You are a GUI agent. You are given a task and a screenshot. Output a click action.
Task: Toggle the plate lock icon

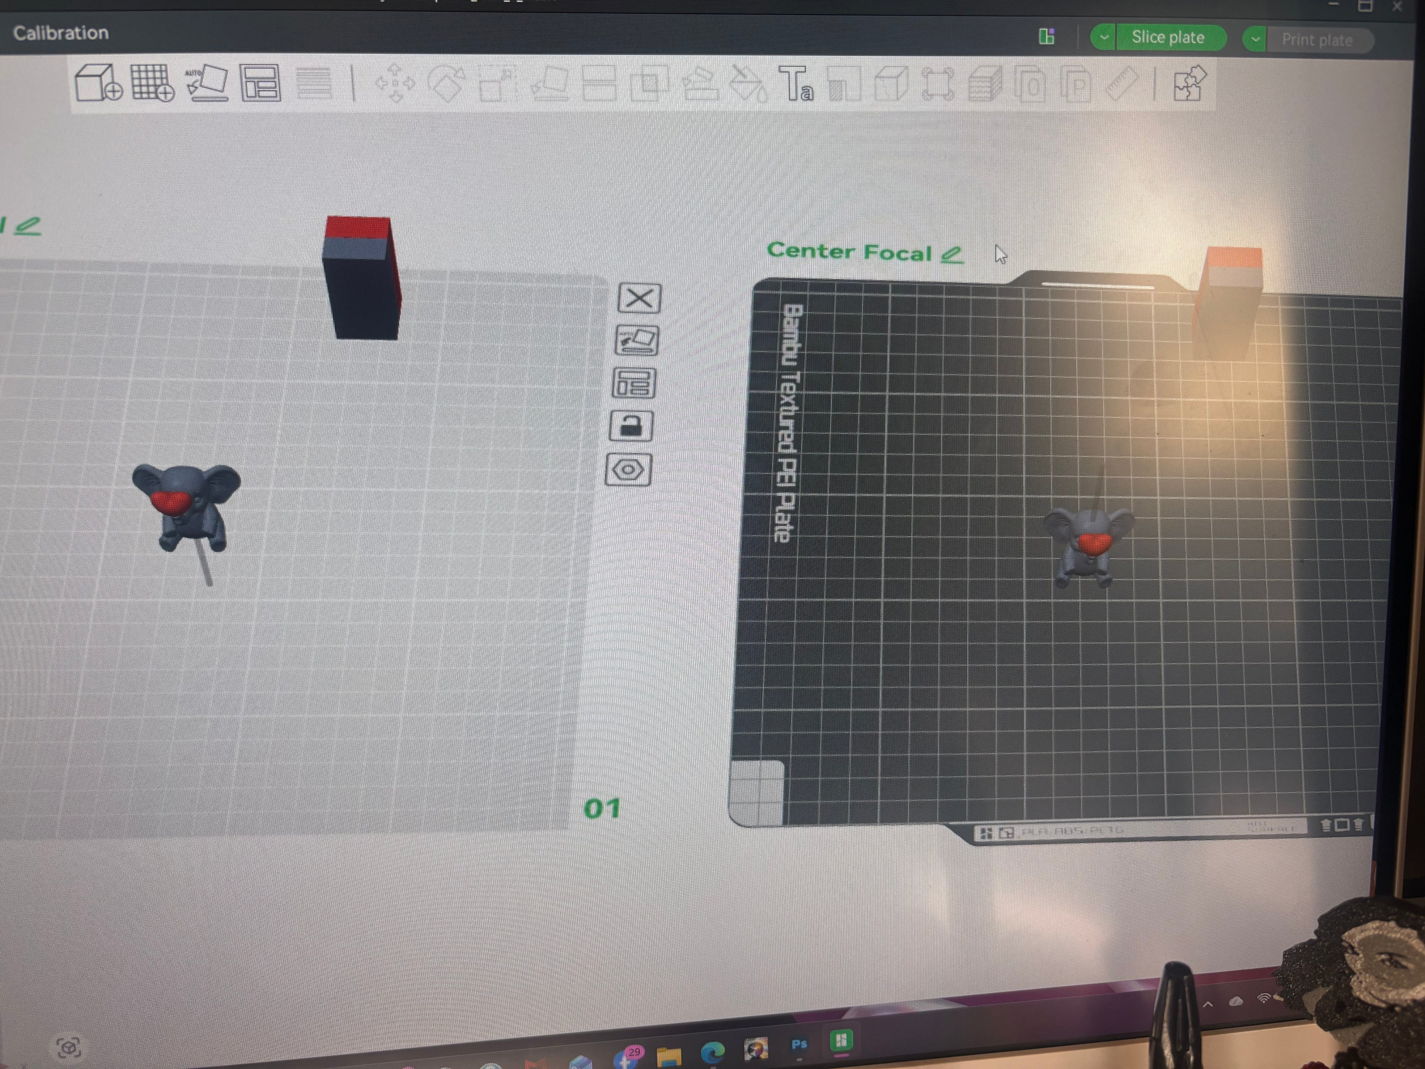click(x=631, y=426)
